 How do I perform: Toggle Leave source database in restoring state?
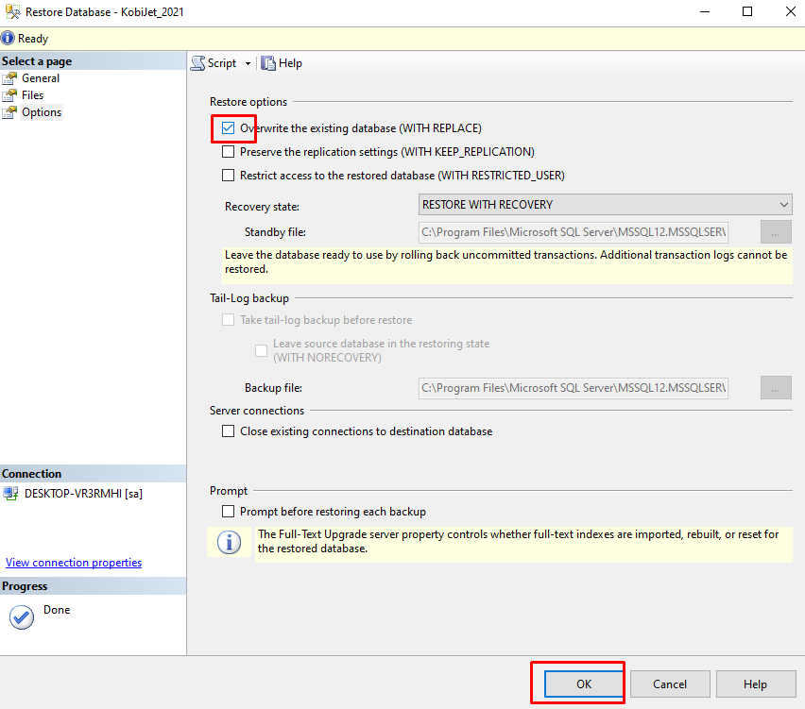coord(262,350)
